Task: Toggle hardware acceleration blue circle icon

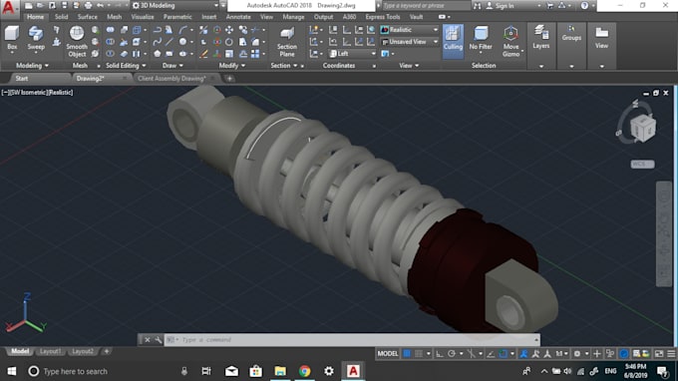Action: (x=623, y=354)
